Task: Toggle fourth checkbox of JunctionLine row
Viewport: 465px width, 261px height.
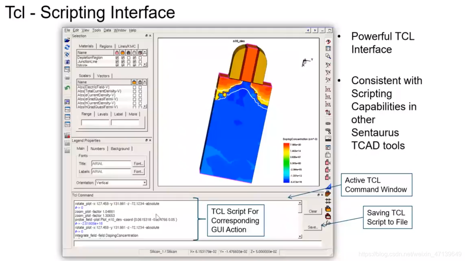Action: point(135,62)
